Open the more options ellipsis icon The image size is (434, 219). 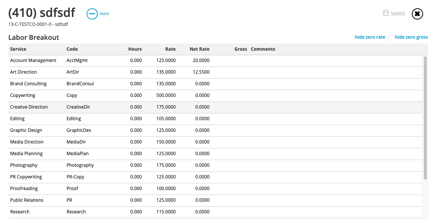coord(92,14)
